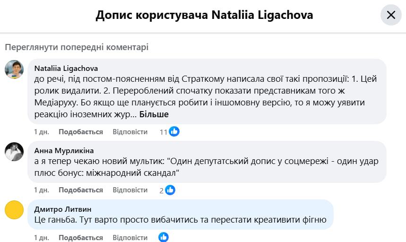The width and height of the screenshot is (406, 242).
Task: Open Nataliia Ligachova's profile avatar
Action: pos(14,69)
